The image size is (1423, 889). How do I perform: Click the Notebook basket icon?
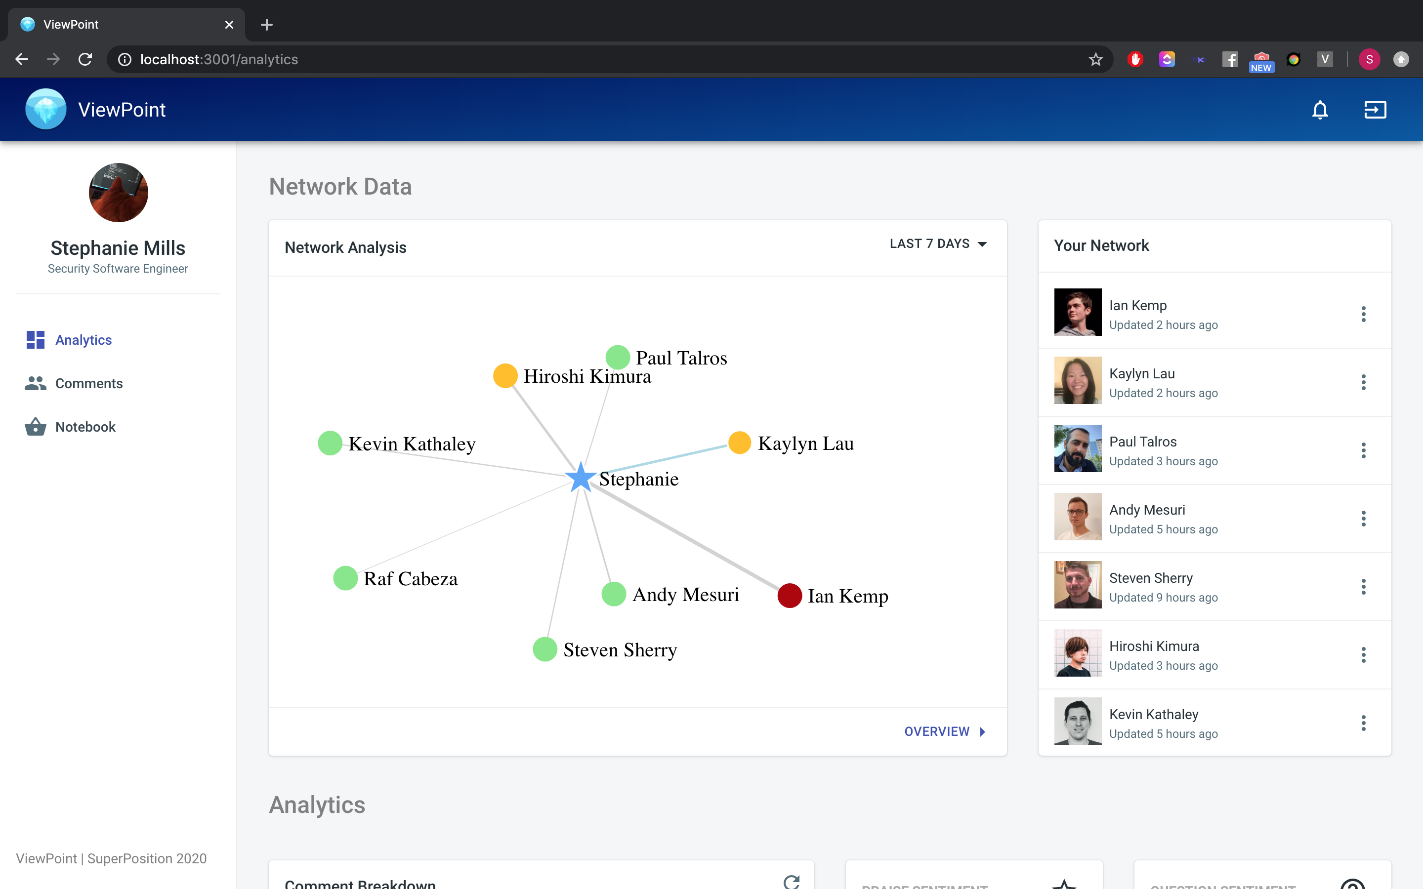tap(35, 427)
